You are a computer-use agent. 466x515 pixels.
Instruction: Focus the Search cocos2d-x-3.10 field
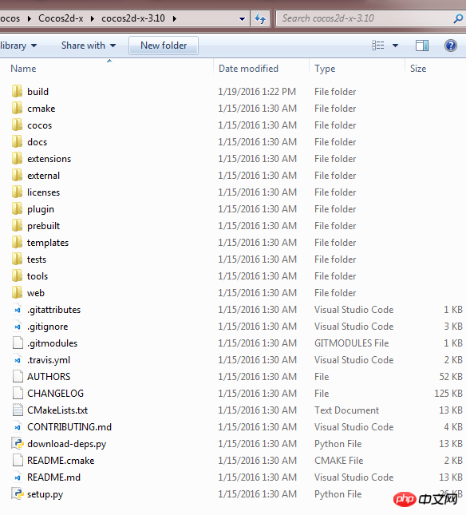click(x=365, y=18)
